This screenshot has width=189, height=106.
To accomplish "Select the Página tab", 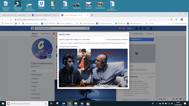I will (x=35, y=34).
